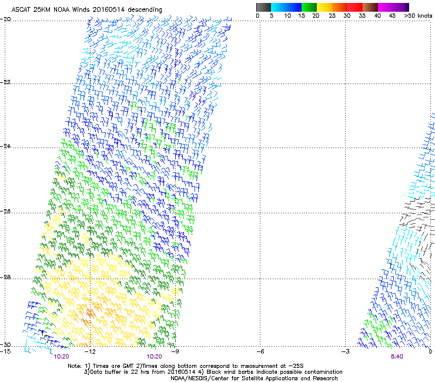Image resolution: width=435 pixels, height=382 pixels.
Task: Click the '45' legend scale label
Action: pos(392,16)
